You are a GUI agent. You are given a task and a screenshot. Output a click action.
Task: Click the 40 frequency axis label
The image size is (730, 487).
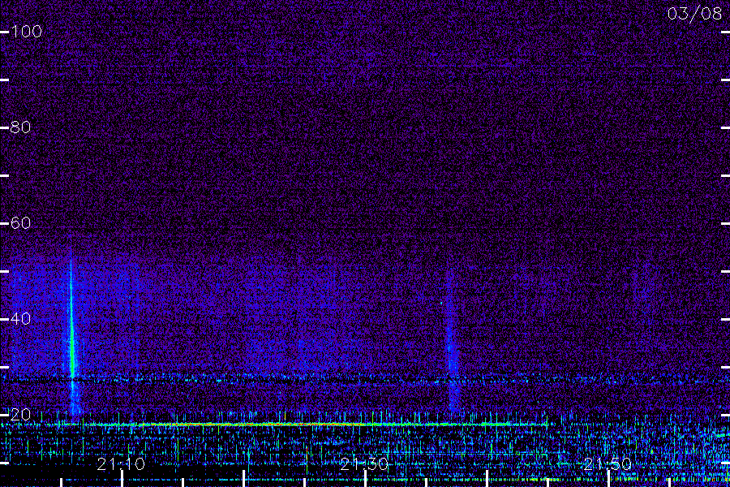point(20,319)
